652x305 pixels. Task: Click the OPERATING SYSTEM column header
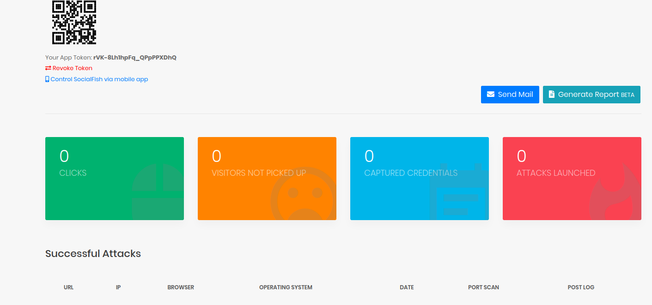(286, 287)
